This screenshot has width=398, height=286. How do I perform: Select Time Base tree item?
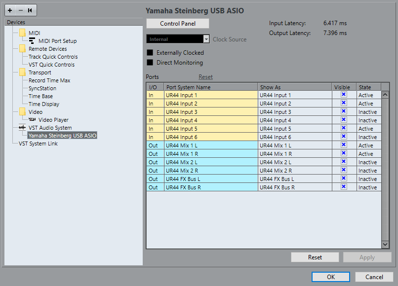pos(40,96)
